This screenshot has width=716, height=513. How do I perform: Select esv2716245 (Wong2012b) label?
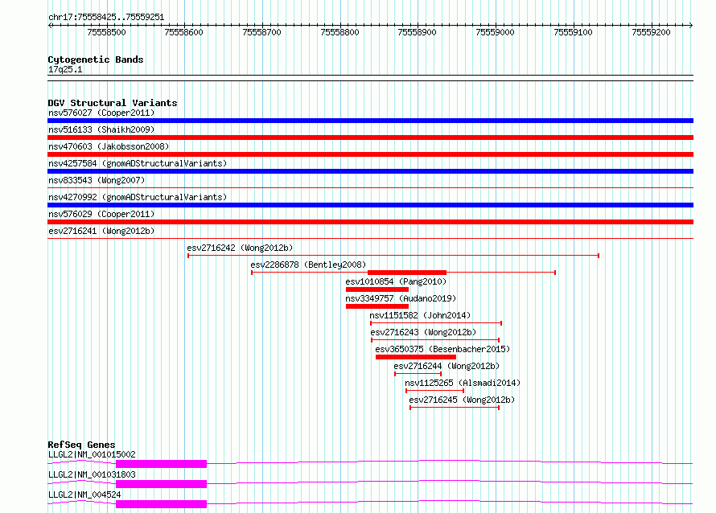tap(462, 400)
